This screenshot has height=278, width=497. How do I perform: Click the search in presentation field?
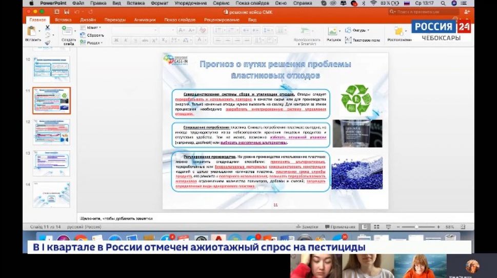tap(424, 12)
